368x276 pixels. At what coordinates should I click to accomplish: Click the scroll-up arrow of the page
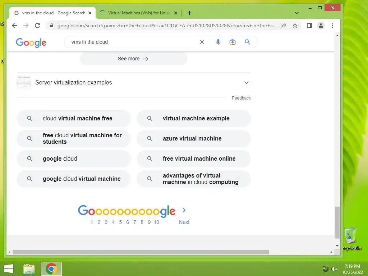(337, 36)
